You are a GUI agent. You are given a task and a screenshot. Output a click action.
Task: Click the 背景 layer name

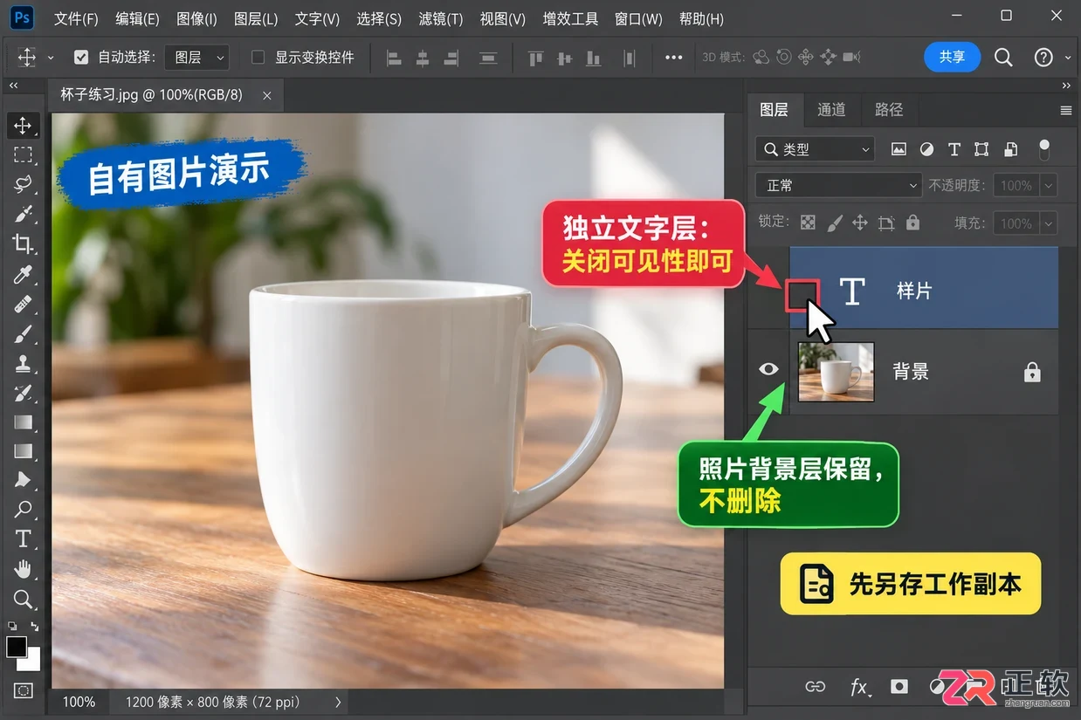[x=911, y=372]
